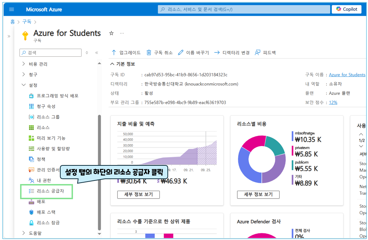The image size is (368, 240).
Task: Click the 리소스 공급자 list icon
Action: [x=31, y=191]
